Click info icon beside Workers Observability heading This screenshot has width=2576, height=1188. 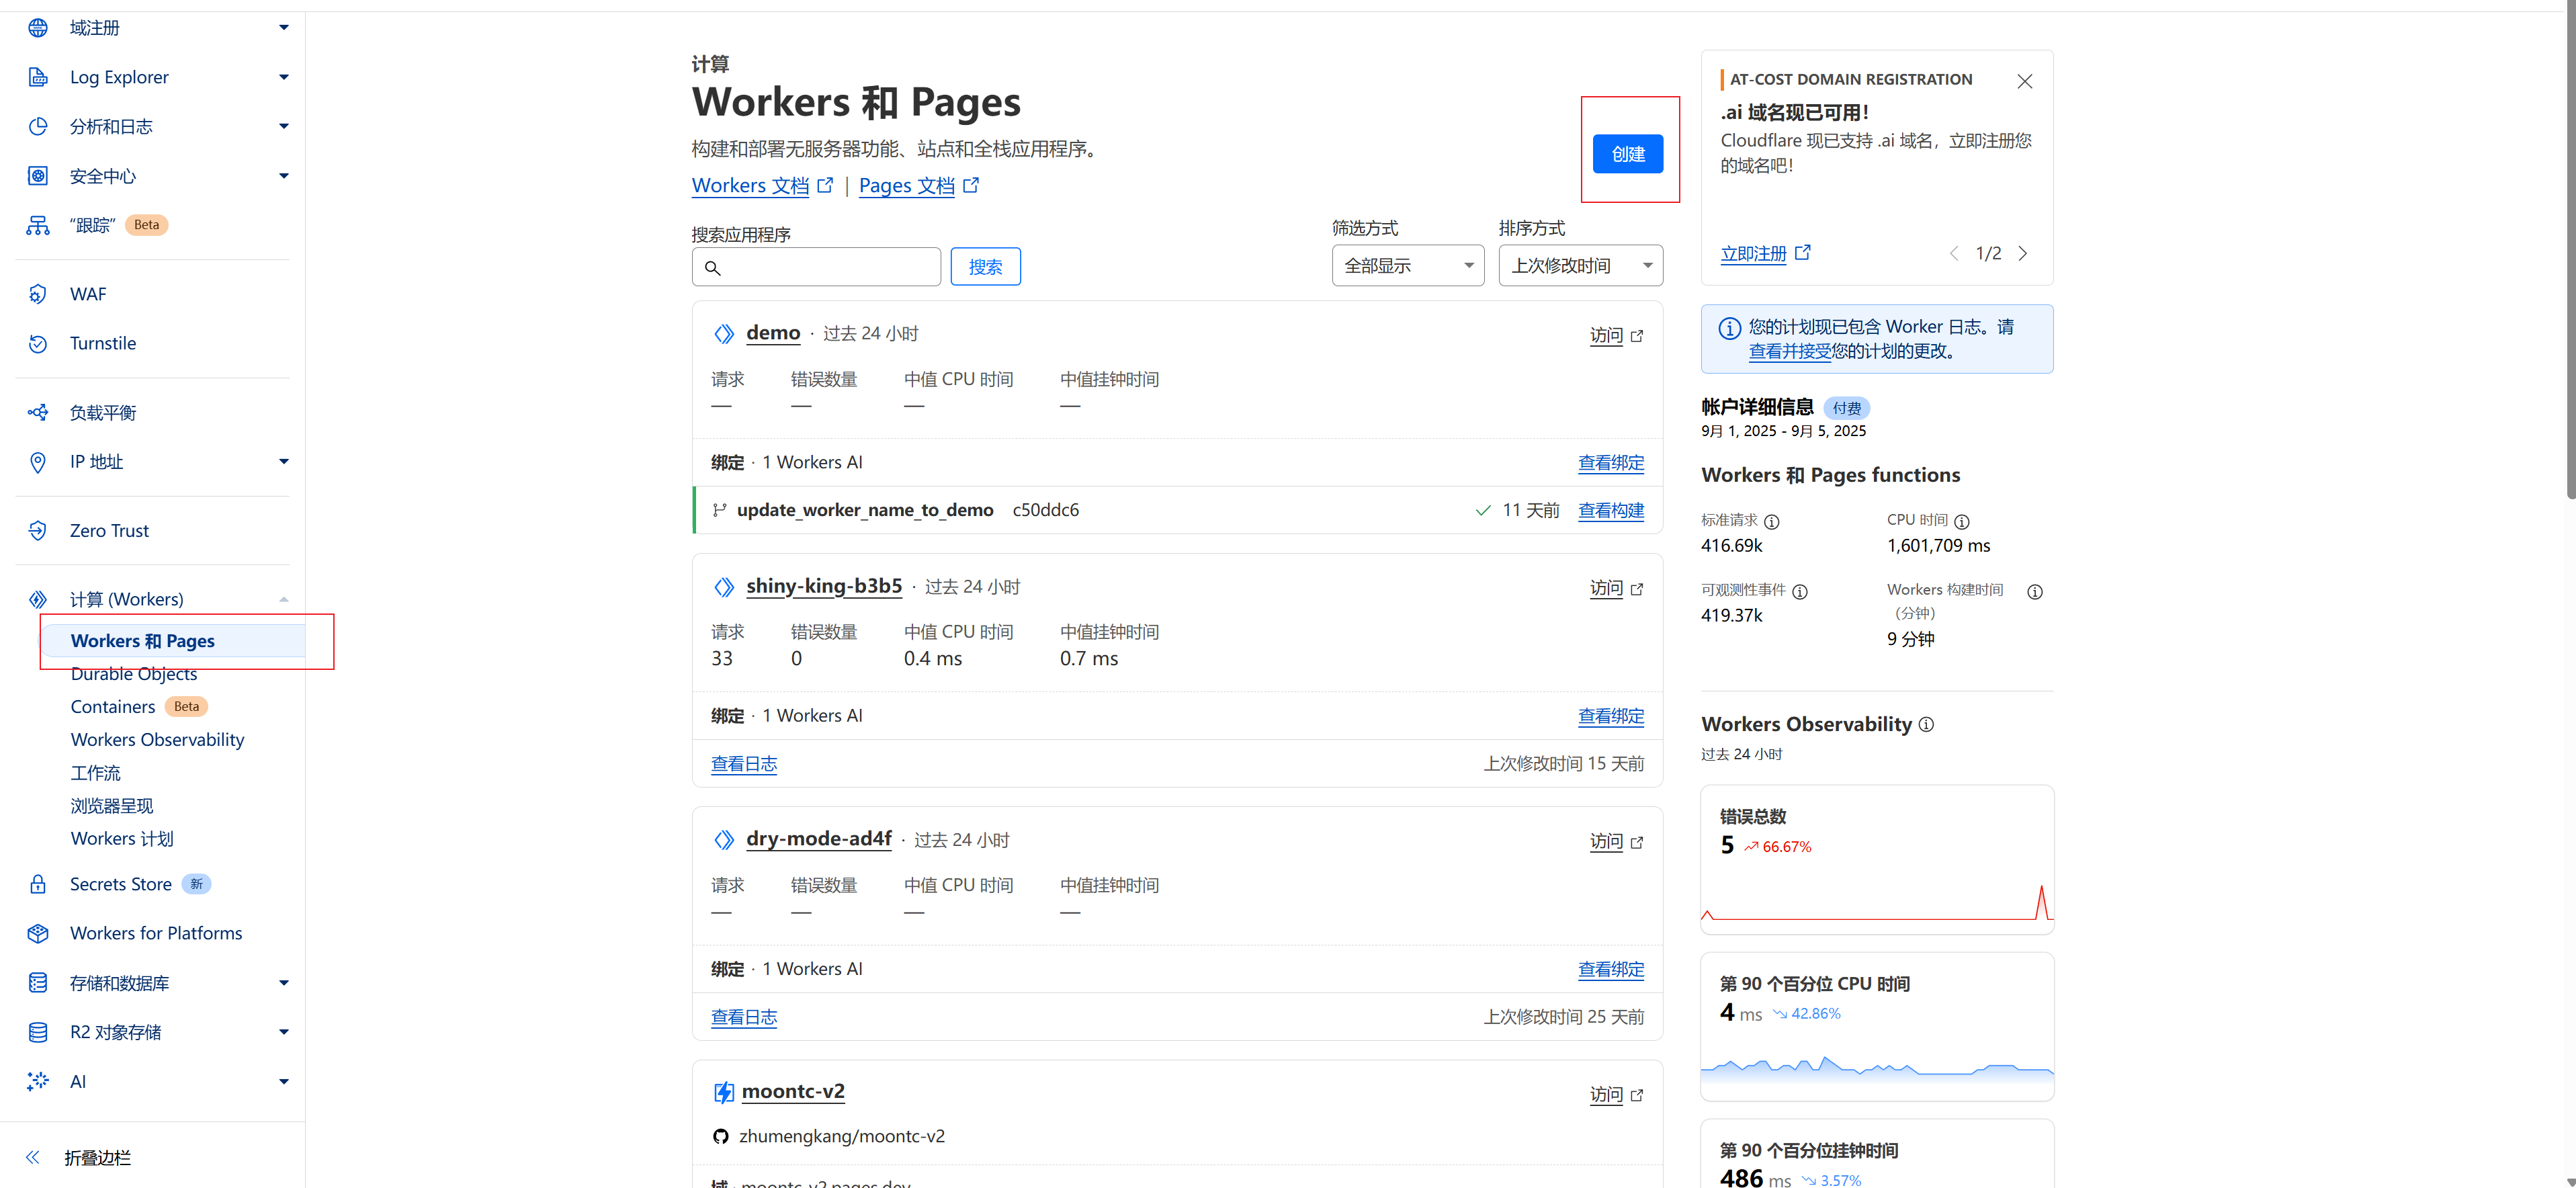click(x=1925, y=724)
